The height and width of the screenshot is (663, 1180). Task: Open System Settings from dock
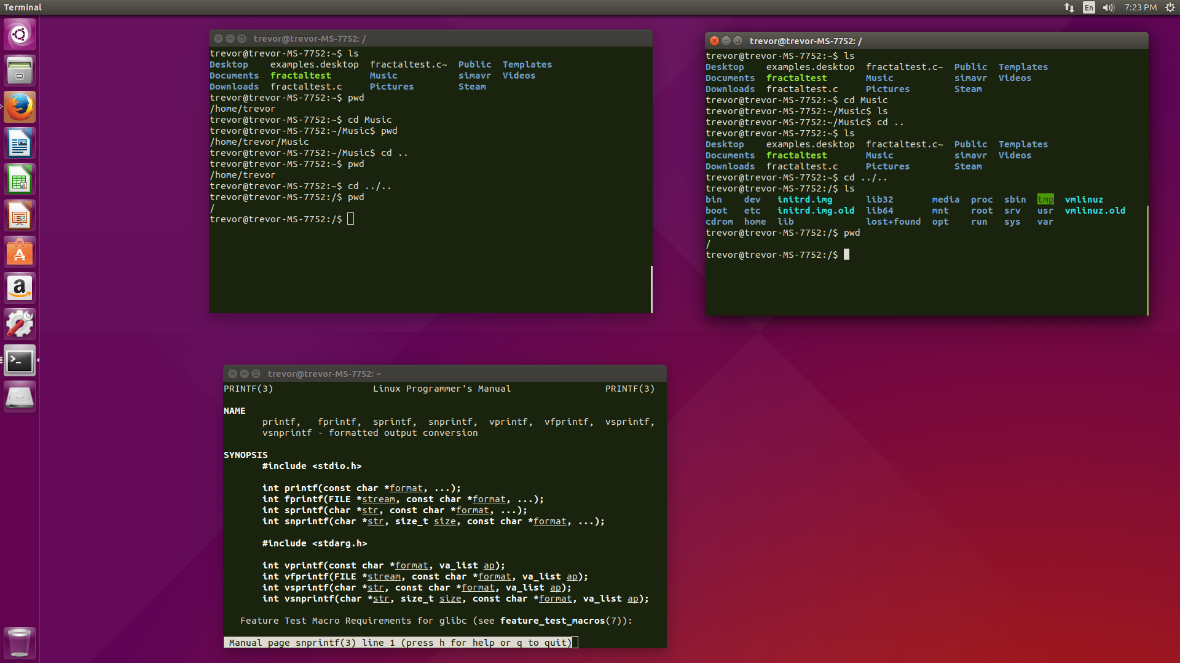pyautogui.click(x=20, y=324)
